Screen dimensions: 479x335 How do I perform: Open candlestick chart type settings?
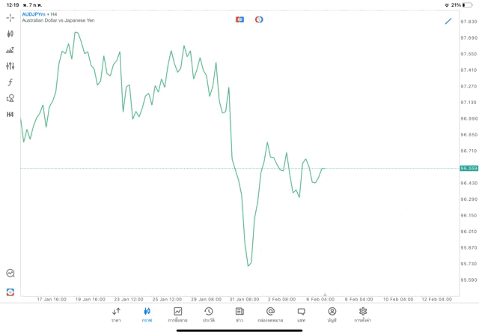tap(10, 34)
